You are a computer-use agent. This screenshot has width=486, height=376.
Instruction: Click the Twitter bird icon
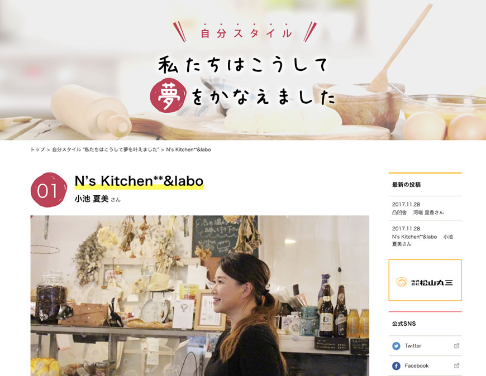396,346
